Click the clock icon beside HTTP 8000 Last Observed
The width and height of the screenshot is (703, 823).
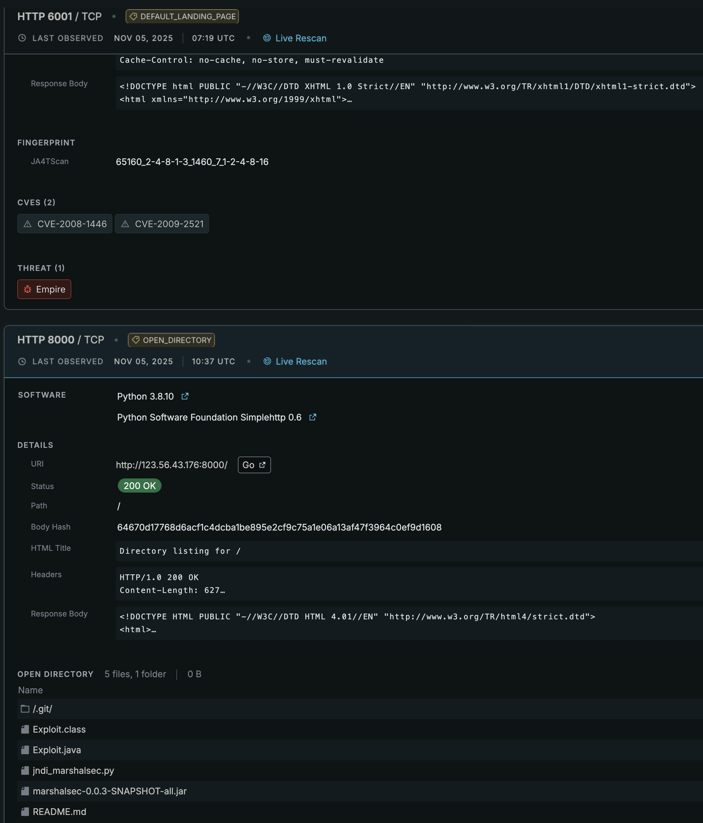[x=22, y=361]
